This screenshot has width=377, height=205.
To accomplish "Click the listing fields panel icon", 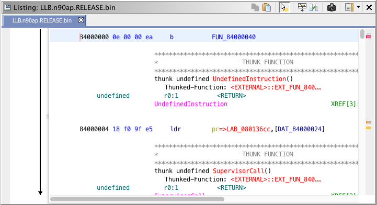I will click(349, 7).
